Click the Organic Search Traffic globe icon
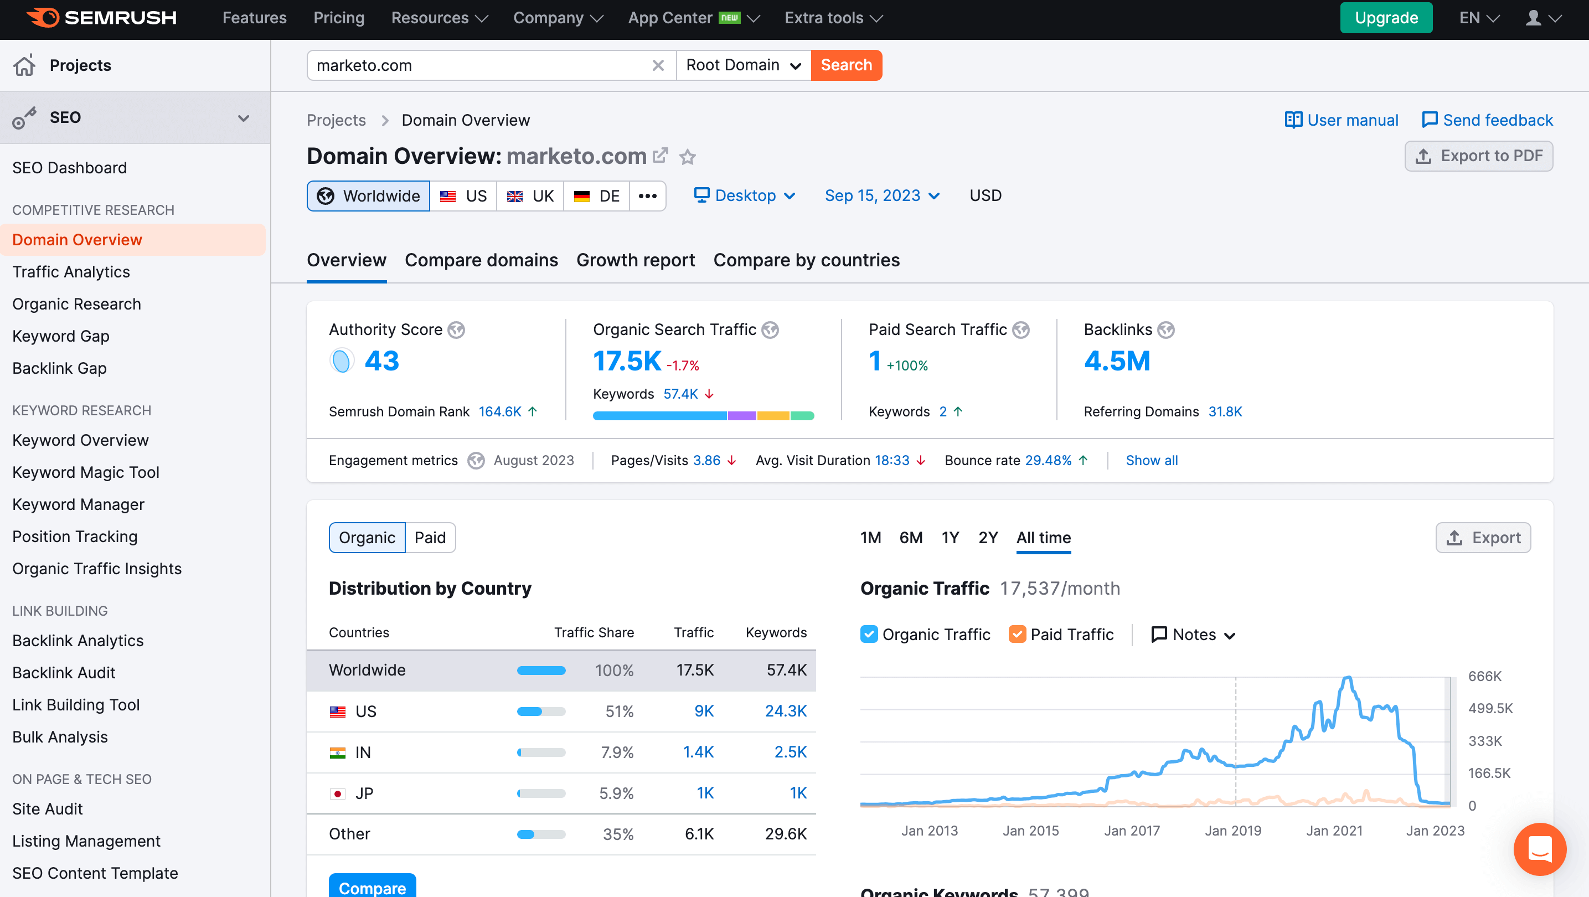Image resolution: width=1589 pixels, height=897 pixels. coord(770,330)
